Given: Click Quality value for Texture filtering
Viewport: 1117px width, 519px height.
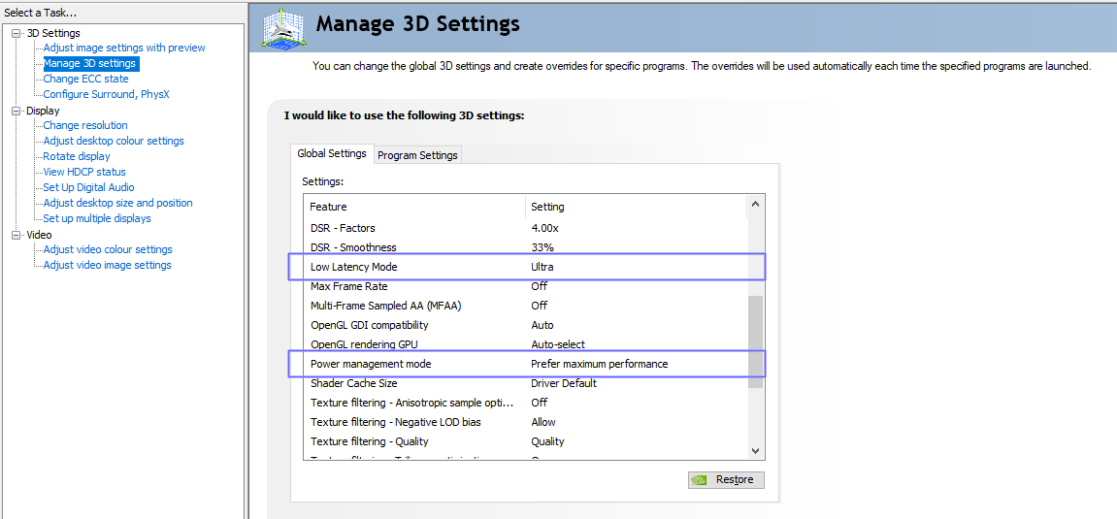Looking at the screenshot, I should coord(547,441).
